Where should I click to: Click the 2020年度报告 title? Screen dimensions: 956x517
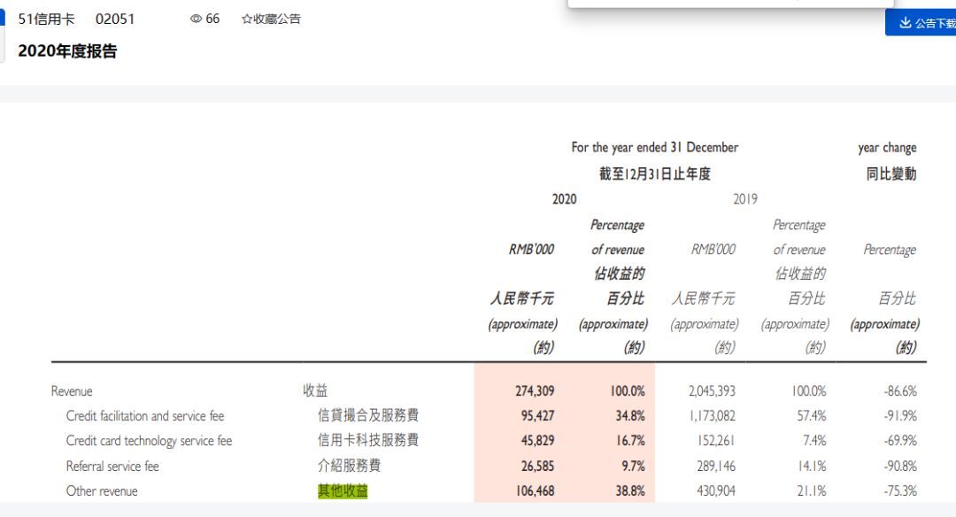click(x=67, y=51)
